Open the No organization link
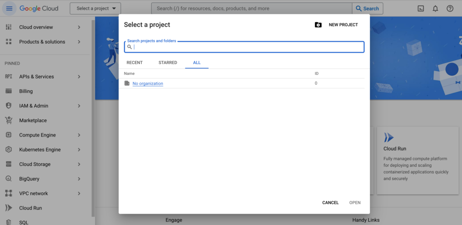Image resolution: width=462 pixels, height=225 pixels. click(x=148, y=83)
